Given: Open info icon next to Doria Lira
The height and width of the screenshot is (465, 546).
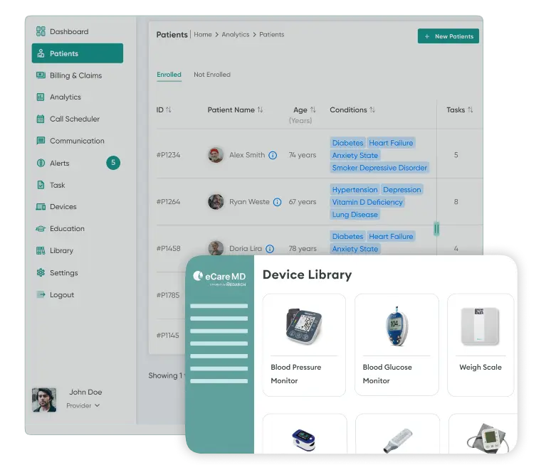Looking at the screenshot, I should (x=270, y=249).
